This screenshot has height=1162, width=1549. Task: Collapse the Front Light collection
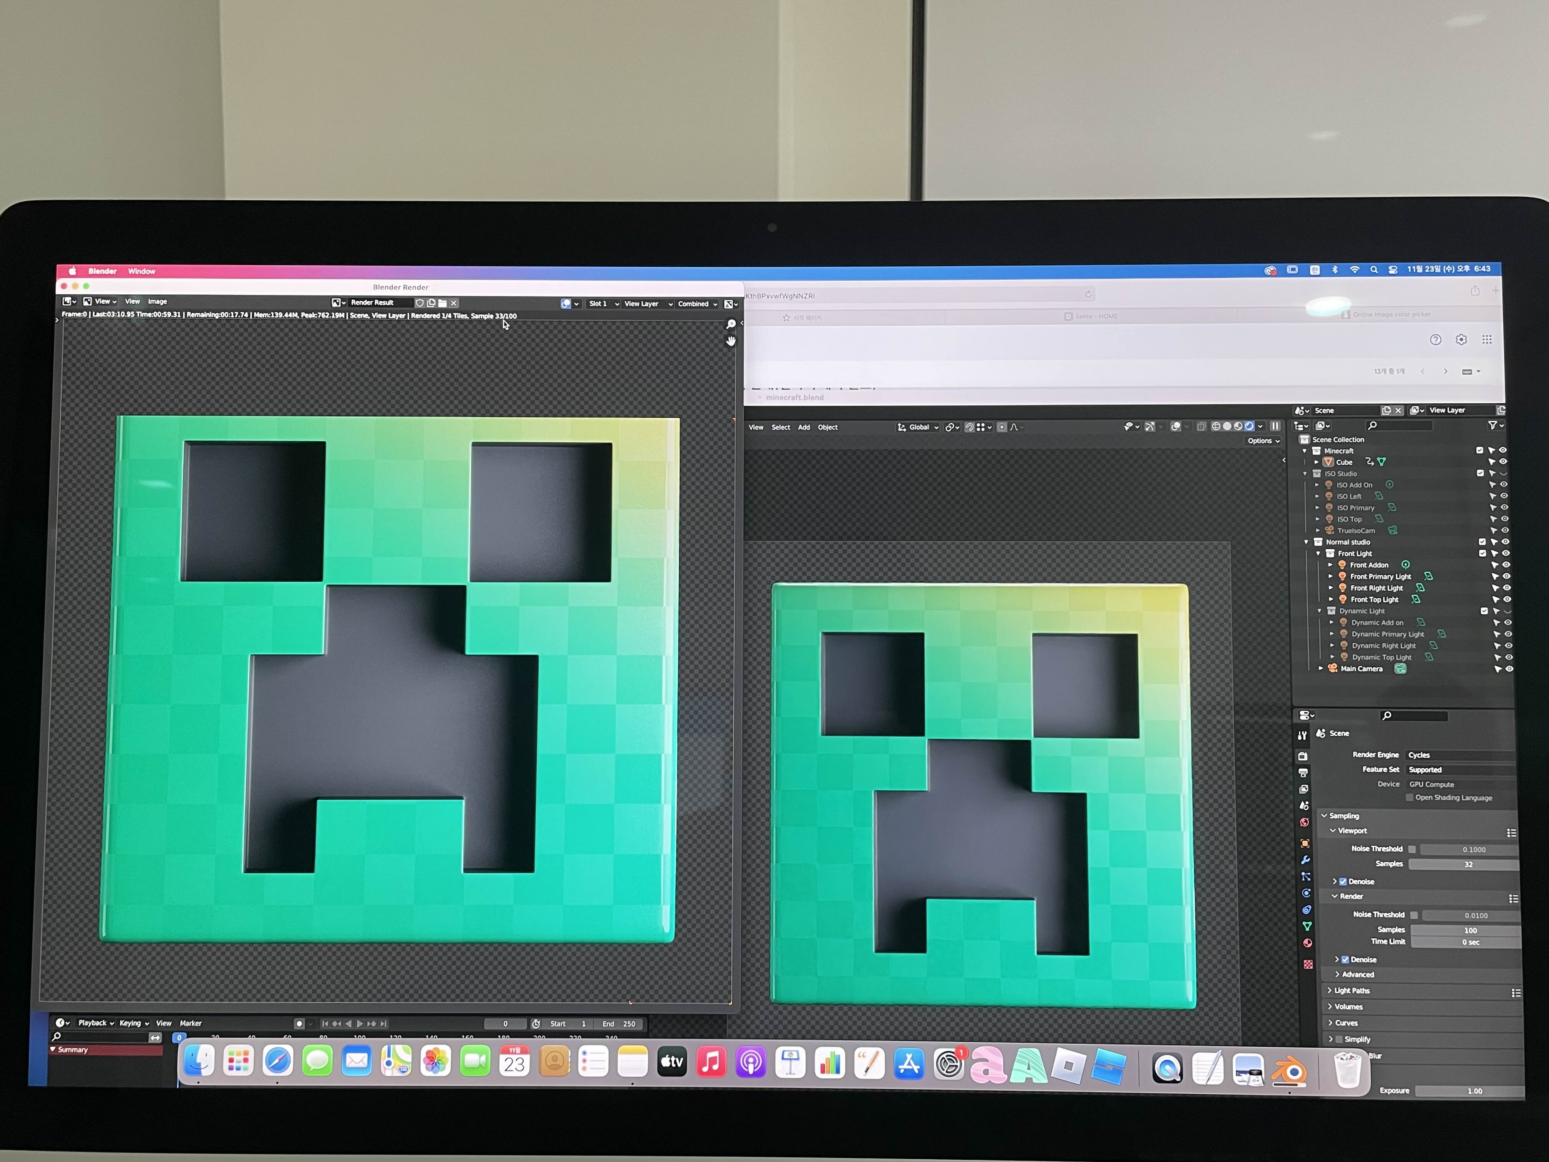1318,553
